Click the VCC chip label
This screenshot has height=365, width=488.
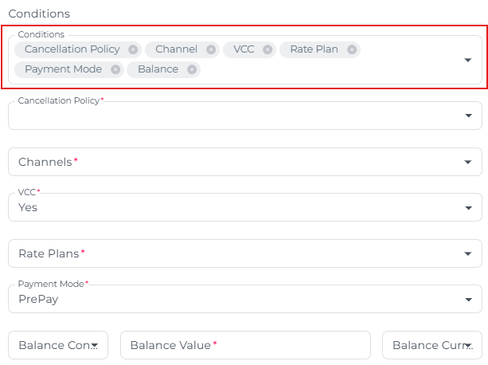point(244,49)
